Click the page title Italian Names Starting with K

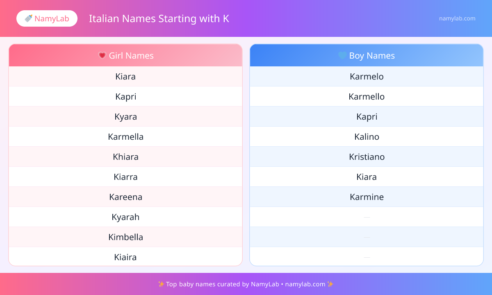click(x=159, y=18)
